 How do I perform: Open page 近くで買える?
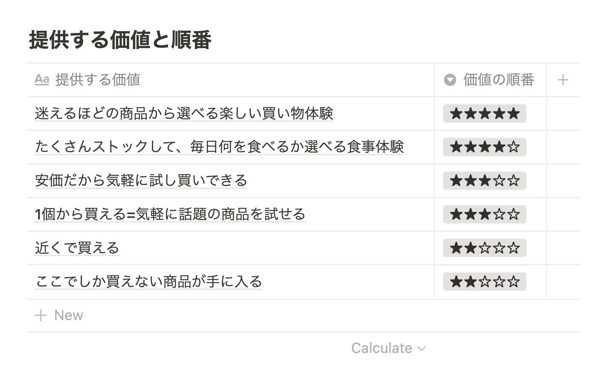[x=77, y=248]
